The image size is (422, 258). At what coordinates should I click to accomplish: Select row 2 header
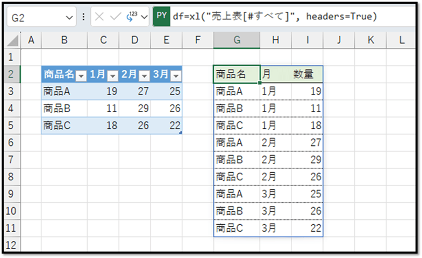(11, 75)
